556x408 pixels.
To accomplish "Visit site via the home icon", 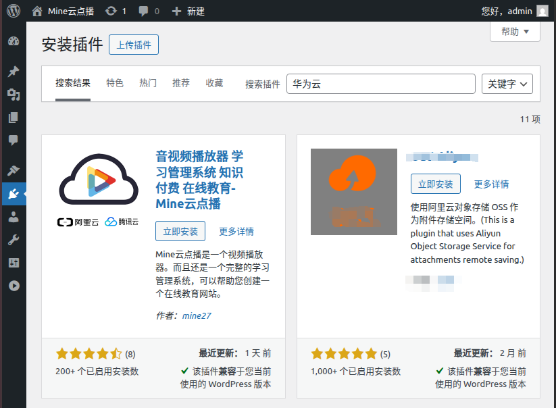I will [37, 11].
